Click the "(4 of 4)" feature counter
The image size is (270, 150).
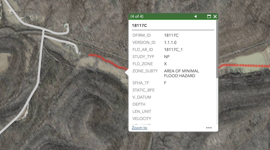(x=137, y=16)
